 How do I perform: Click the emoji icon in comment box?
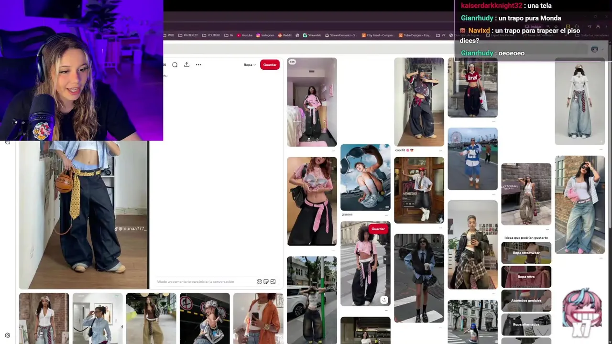[x=259, y=282]
